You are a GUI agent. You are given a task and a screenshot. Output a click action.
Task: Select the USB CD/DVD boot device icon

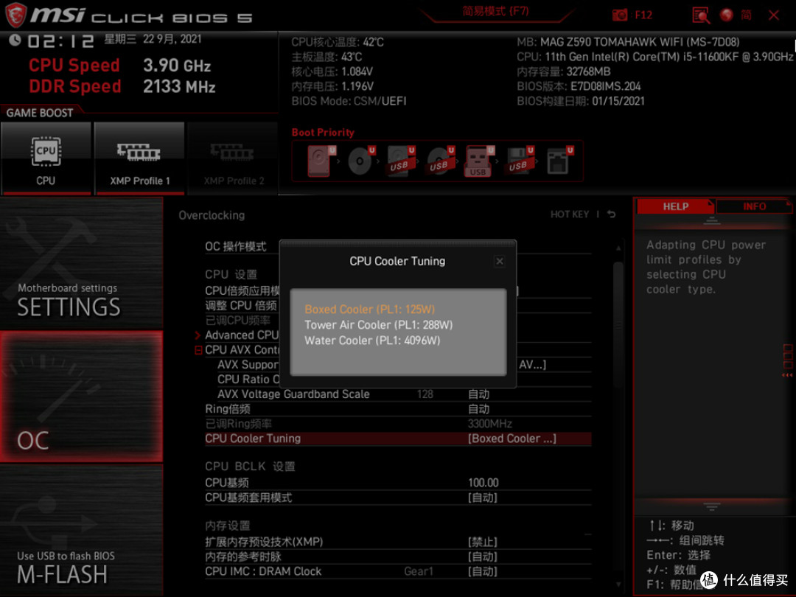tap(440, 161)
